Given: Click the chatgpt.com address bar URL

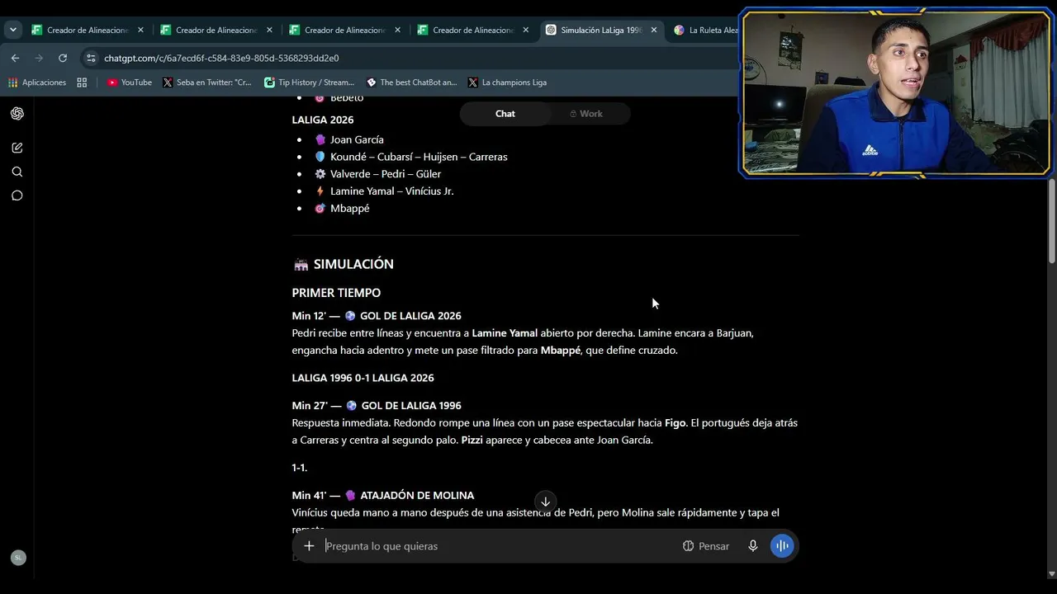Looking at the screenshot, I should tap(221, 59).
